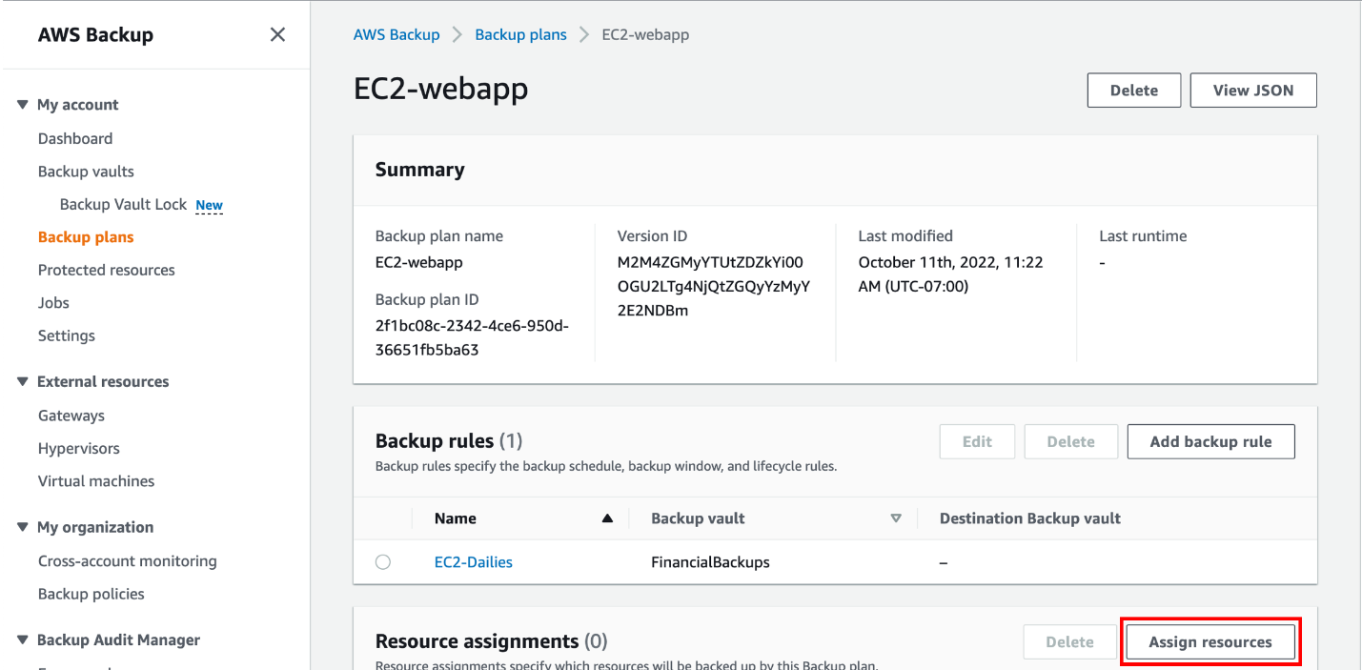Click the FinancialBackups vault cell

(x=710, y=562)
